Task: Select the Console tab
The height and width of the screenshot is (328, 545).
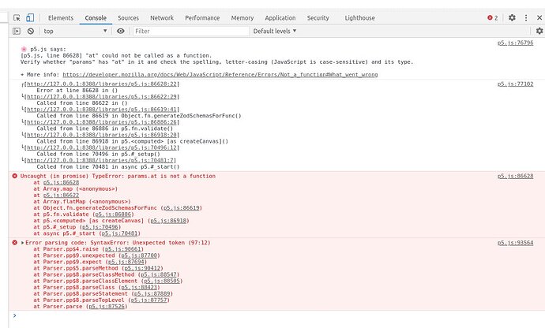Action: pos(96,17)
